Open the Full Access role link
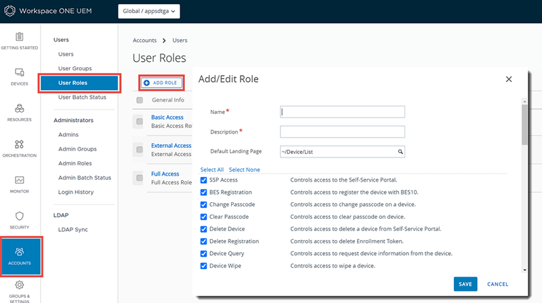The image size is (542, 303). pyautogui.click(x=165, y=174)
